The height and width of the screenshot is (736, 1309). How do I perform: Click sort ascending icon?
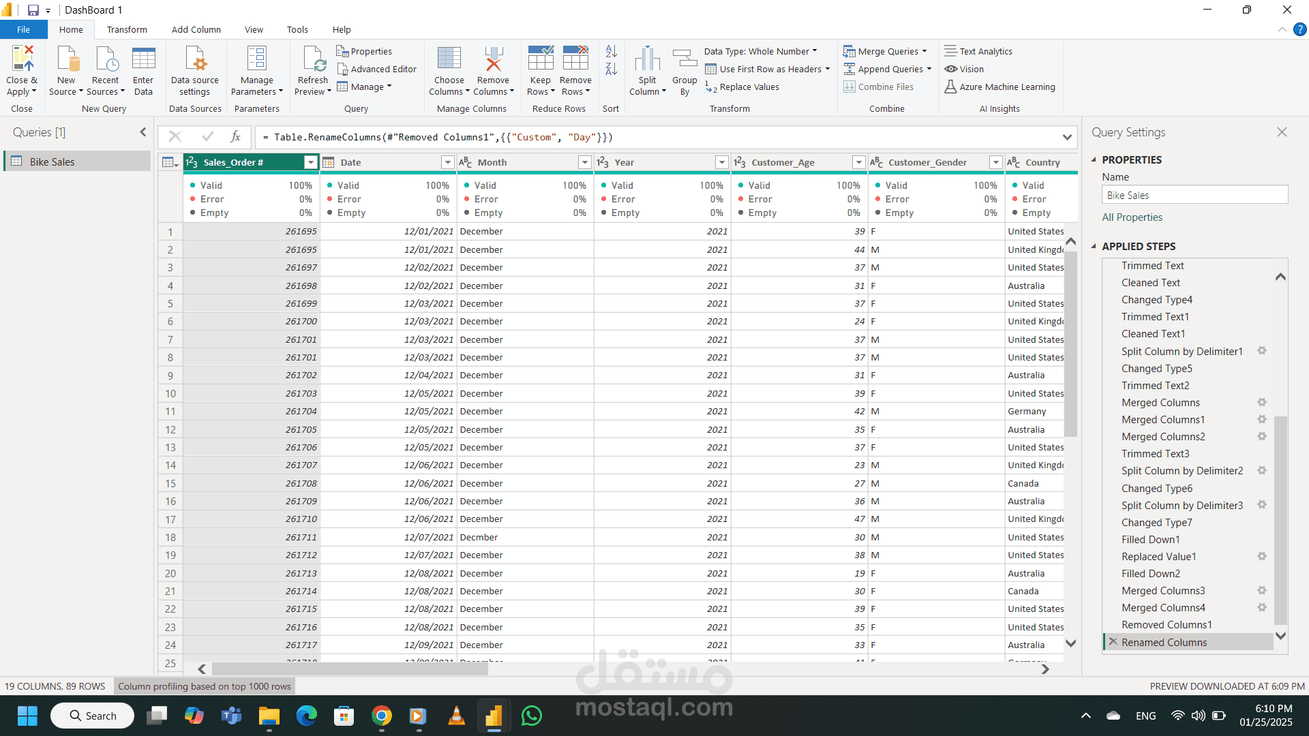tap(611, 52)
